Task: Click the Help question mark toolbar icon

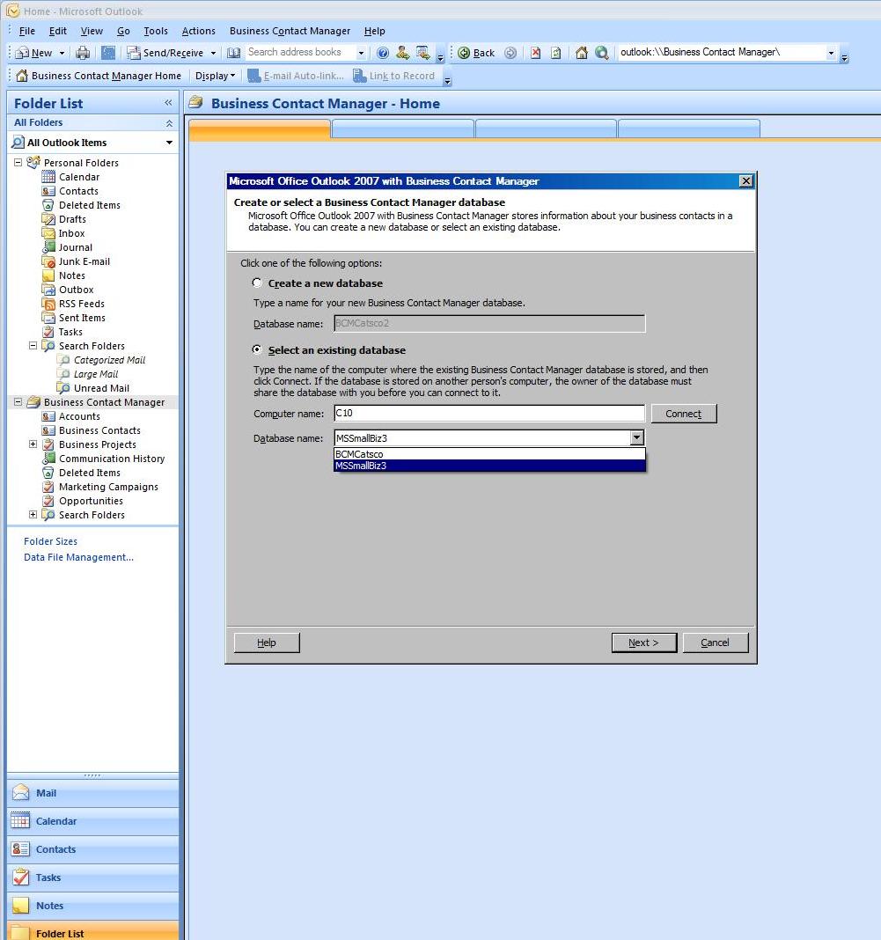Action: (x=383, y=53)
